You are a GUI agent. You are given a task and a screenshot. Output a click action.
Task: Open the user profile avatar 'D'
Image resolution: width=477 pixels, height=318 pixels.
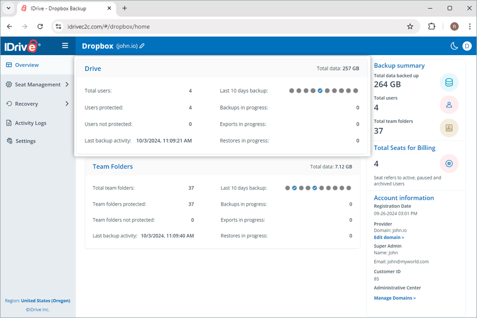pyautogui.click(x=467, y=46)
